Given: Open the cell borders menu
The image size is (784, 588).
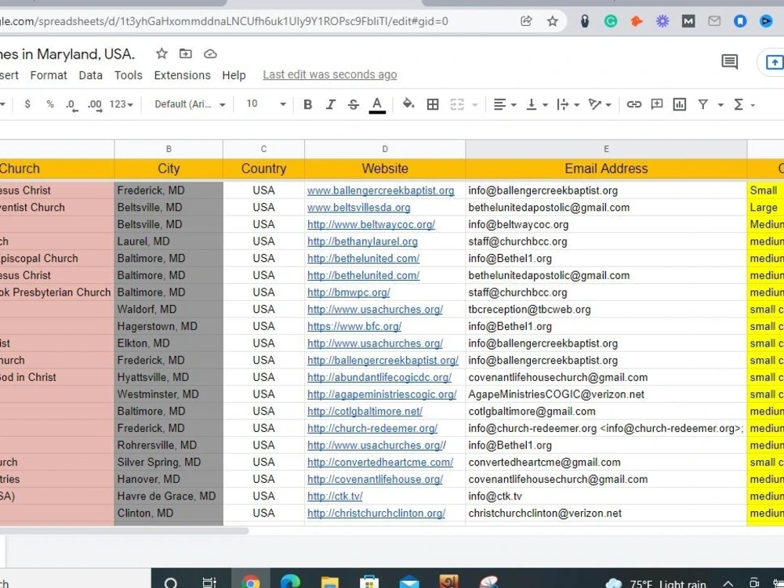Looking at the screenshot, I should click(433, 104).
